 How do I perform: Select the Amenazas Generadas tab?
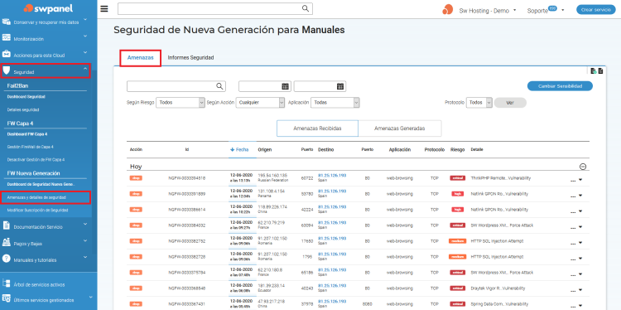400,128
